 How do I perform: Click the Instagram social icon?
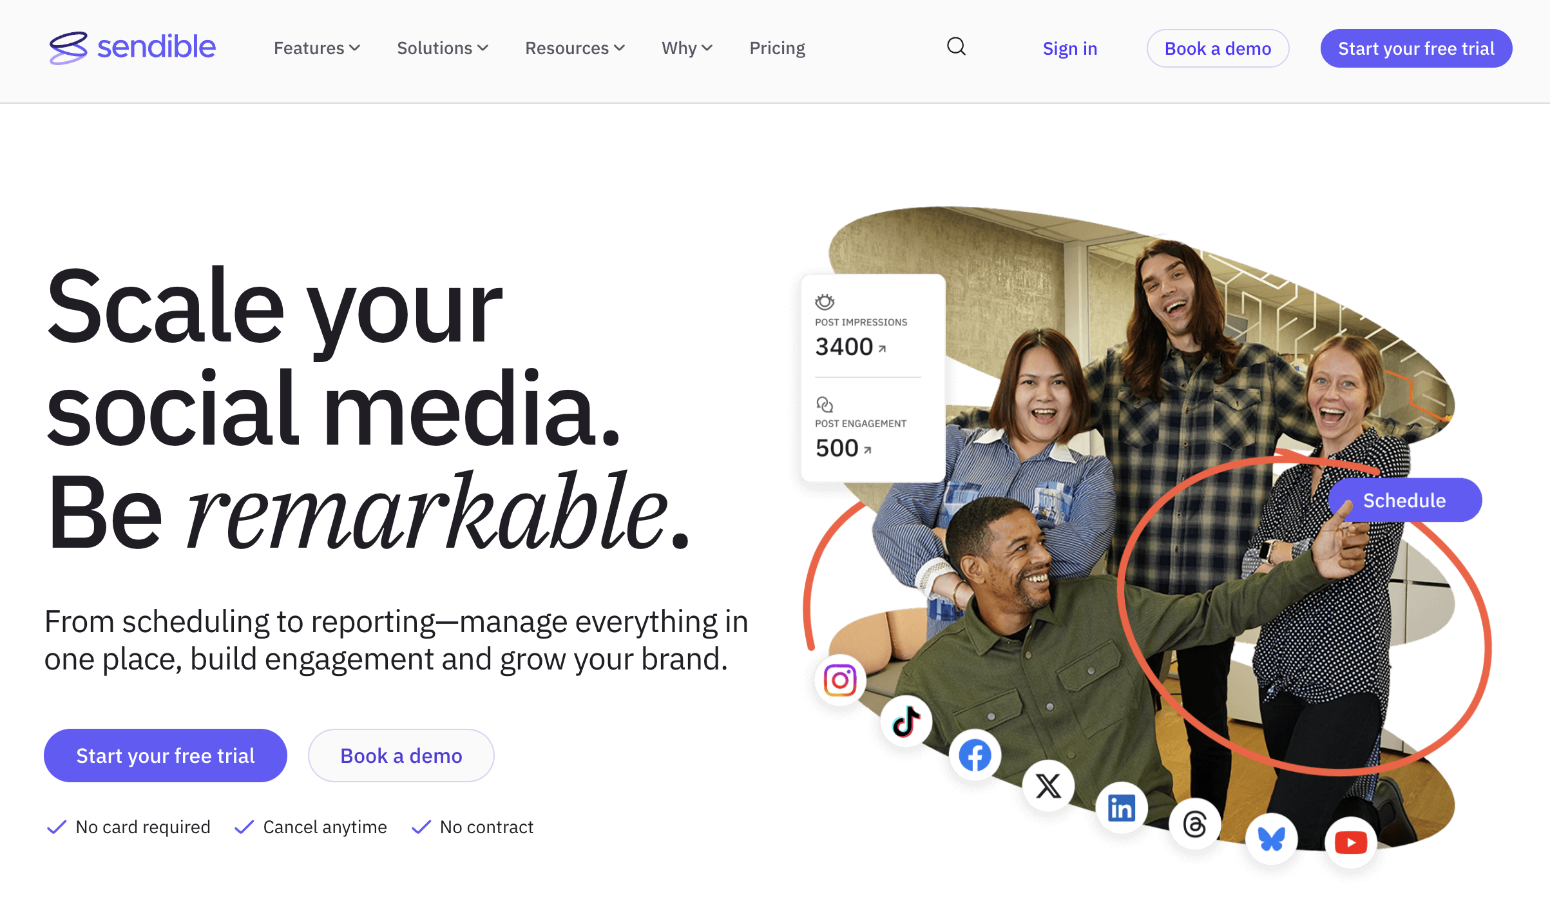839,679
